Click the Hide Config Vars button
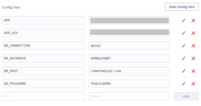The width and height of the screenshot is (201, 106). 182,7
